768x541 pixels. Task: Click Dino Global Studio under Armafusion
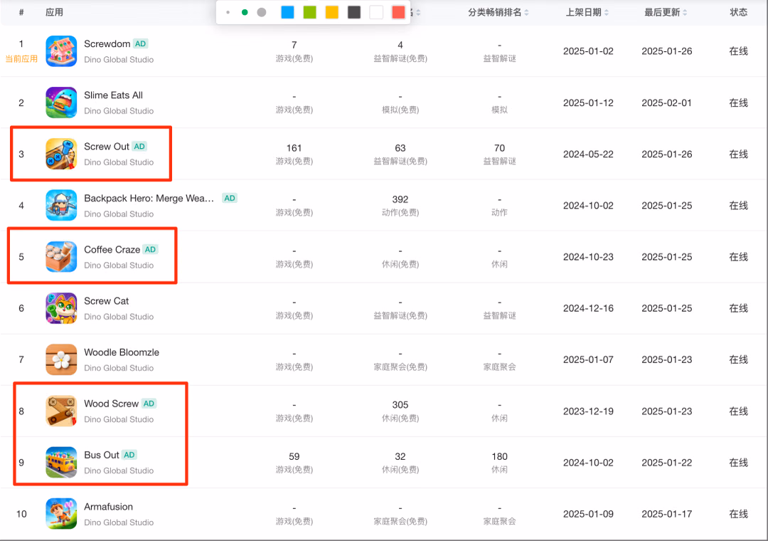pos(119,522)
